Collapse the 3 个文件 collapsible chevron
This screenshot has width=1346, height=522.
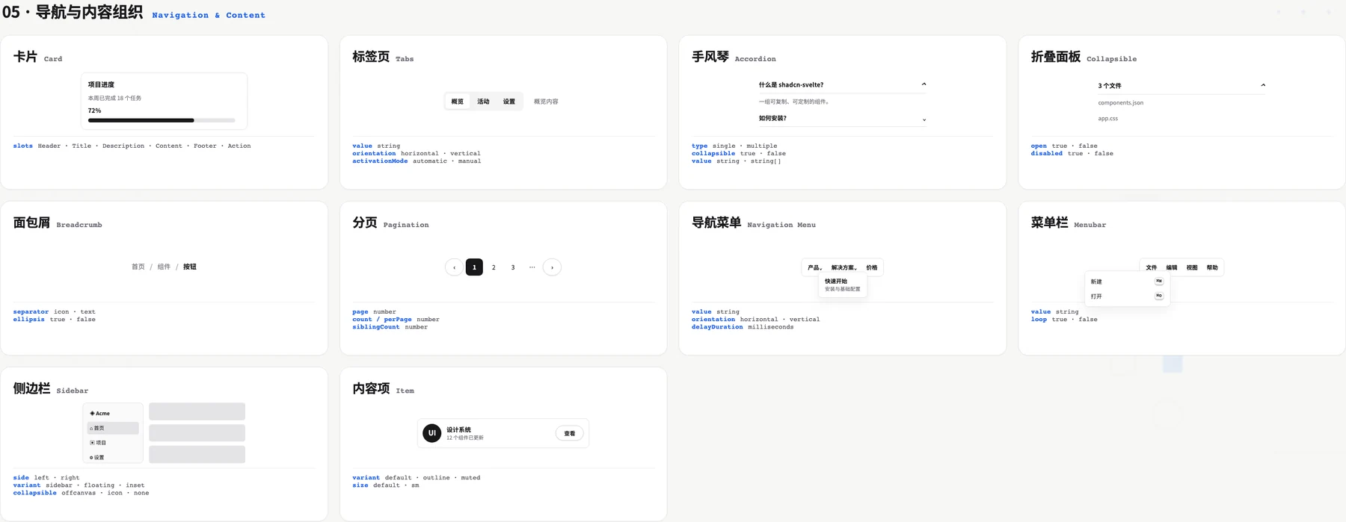point(1263,85)
